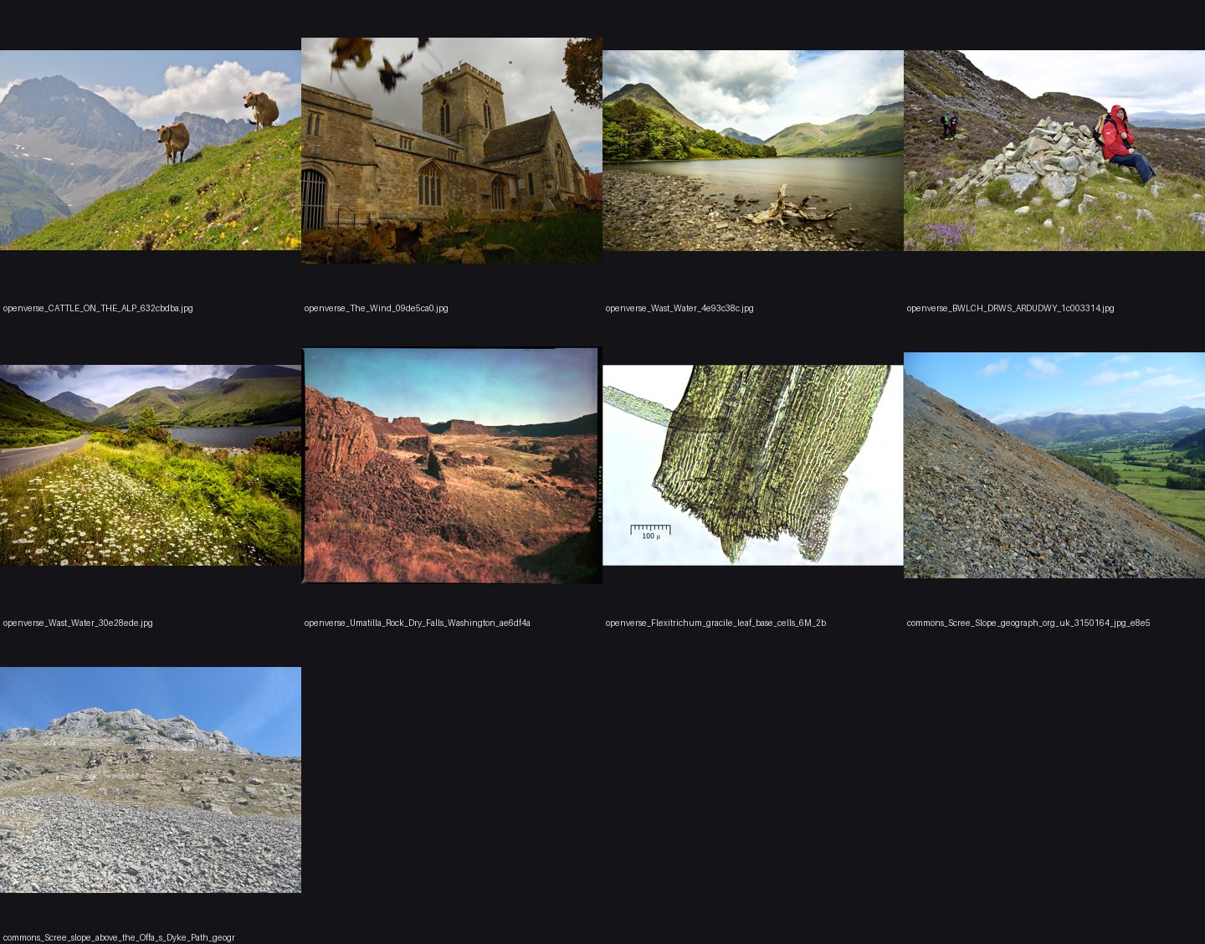The width and height of the screenshot is (1205, 944).
Task: Click filename openverse_Flexitrichum_gracile_leaf_base_cells_6M_2b
Action: pyautogui.click(x=715, y=623)
